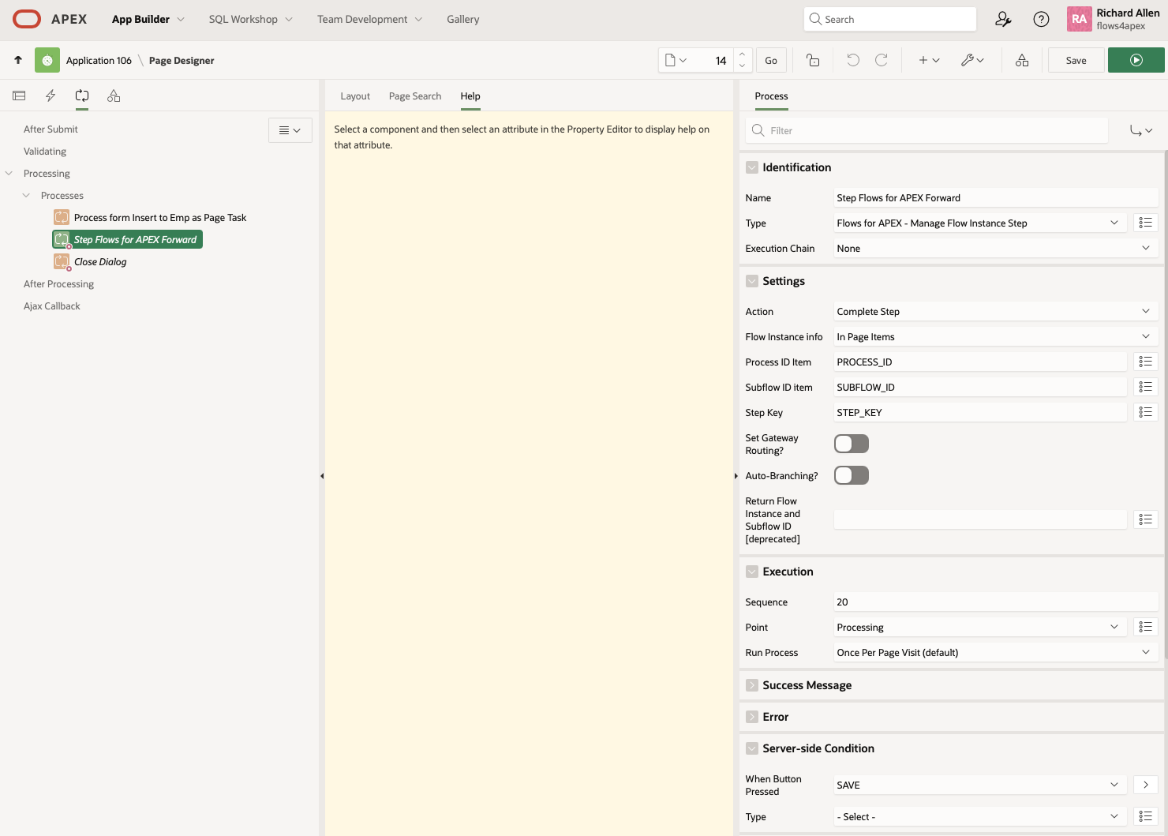Collapse the Settings section

coord(752,281)
